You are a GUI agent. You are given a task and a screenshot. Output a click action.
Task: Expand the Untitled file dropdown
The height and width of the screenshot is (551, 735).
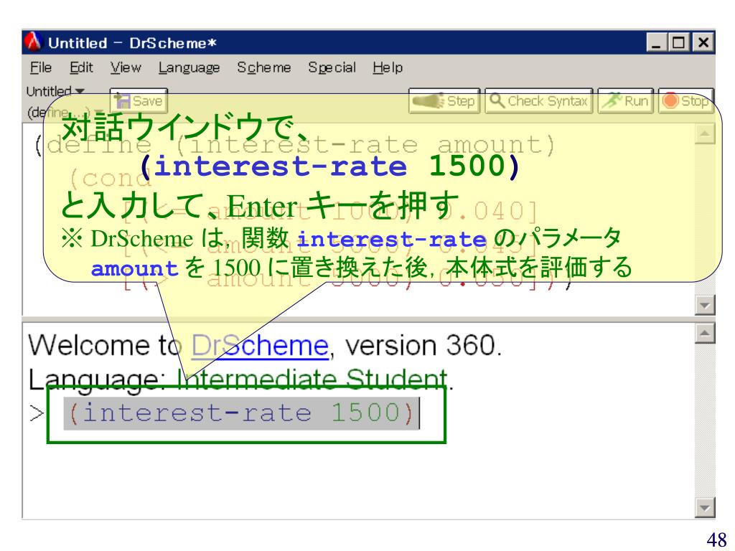click(x=55, y=91)
